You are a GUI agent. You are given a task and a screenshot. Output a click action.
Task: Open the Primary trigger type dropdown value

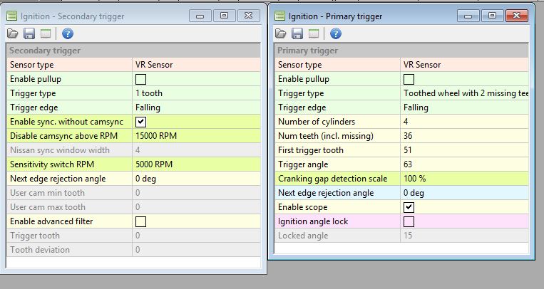pyautogui.click(x=465, y=93)
